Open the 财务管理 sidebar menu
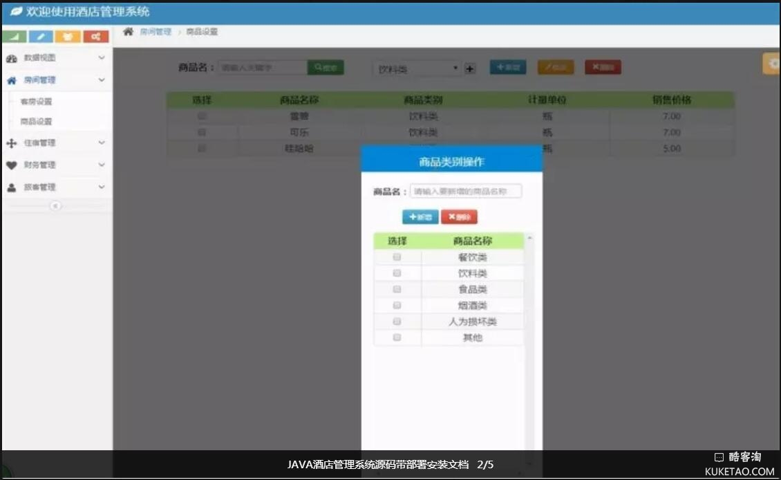 click(57, 165)
